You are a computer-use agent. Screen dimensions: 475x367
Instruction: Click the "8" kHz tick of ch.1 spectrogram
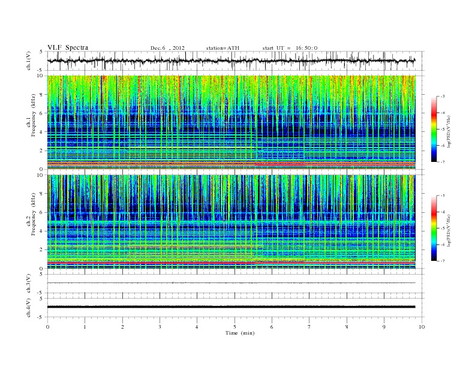[x=41, y=95]
